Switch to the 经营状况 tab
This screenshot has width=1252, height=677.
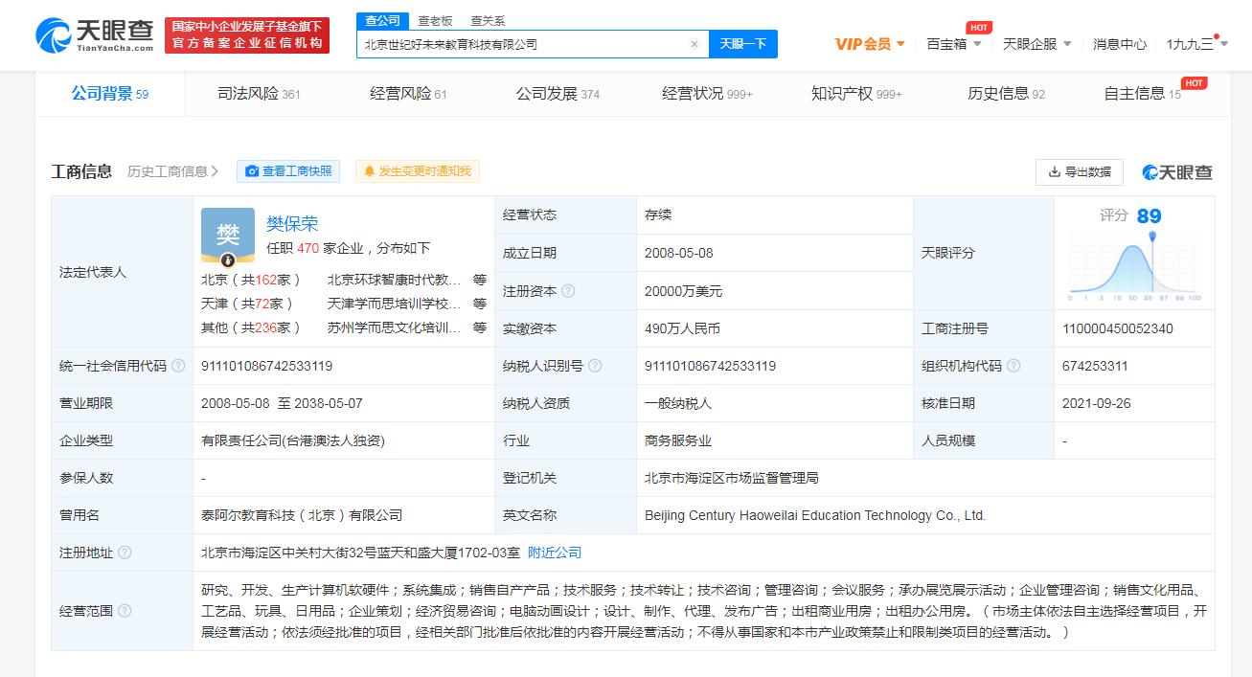(707, 94)
